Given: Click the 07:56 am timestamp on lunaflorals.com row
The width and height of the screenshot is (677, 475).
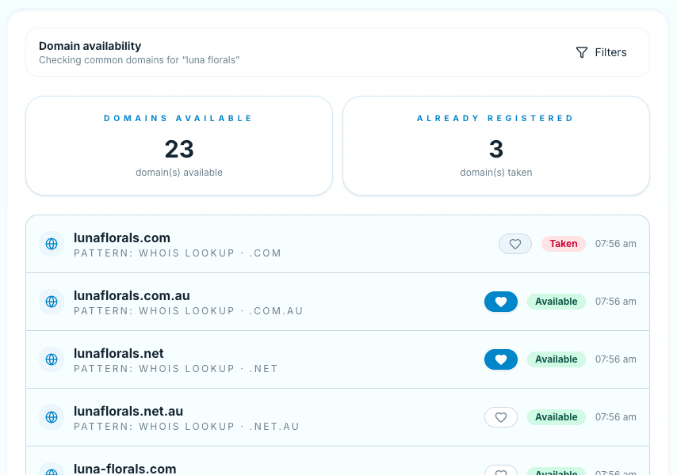Looking at the screenshot, I should point(616,244).
